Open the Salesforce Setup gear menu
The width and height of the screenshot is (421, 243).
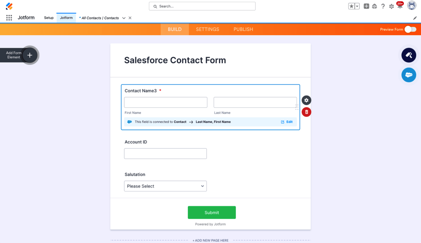[x=391, y=6]
